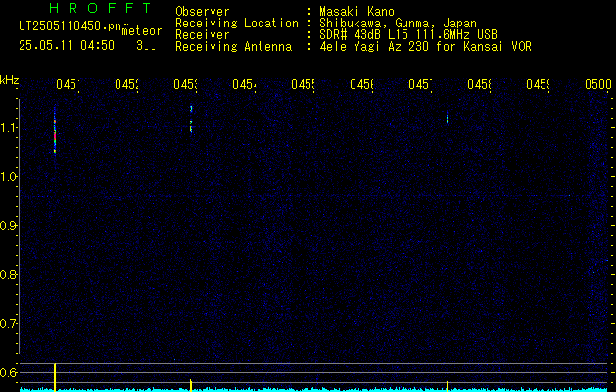Click the 1.1 frequency axis label
616x392 pixels.
[8, 128]
